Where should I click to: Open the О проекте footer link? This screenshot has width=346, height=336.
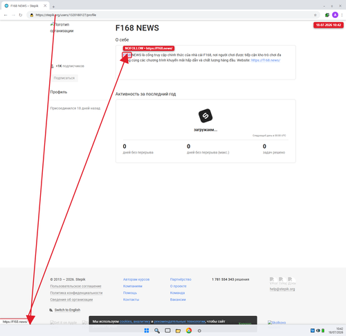[x=179, y=286]
